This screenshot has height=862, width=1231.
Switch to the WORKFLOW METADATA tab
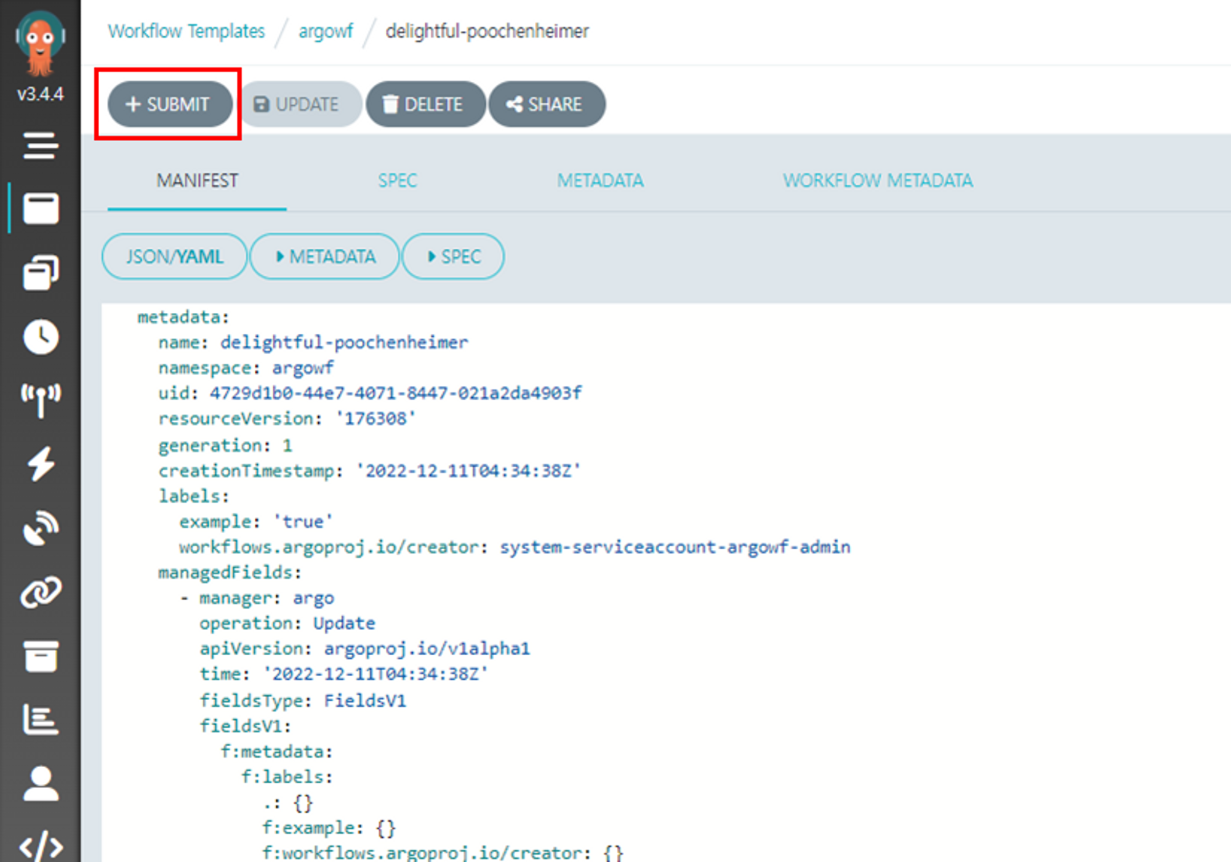[877, 180]
